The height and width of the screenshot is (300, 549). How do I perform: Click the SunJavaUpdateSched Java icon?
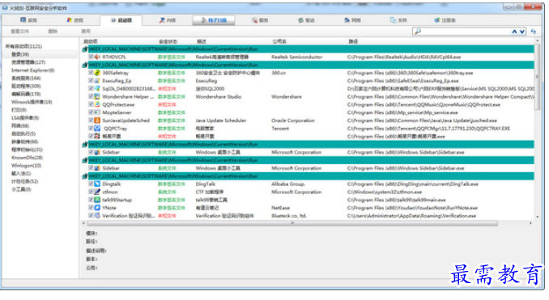coord(97,120)
